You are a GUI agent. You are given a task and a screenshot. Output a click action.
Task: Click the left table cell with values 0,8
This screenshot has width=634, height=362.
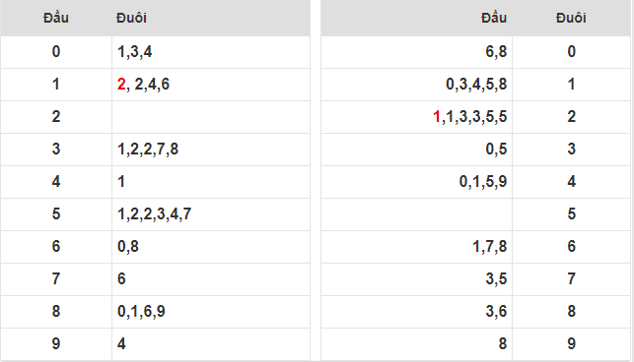click(211, 247)
